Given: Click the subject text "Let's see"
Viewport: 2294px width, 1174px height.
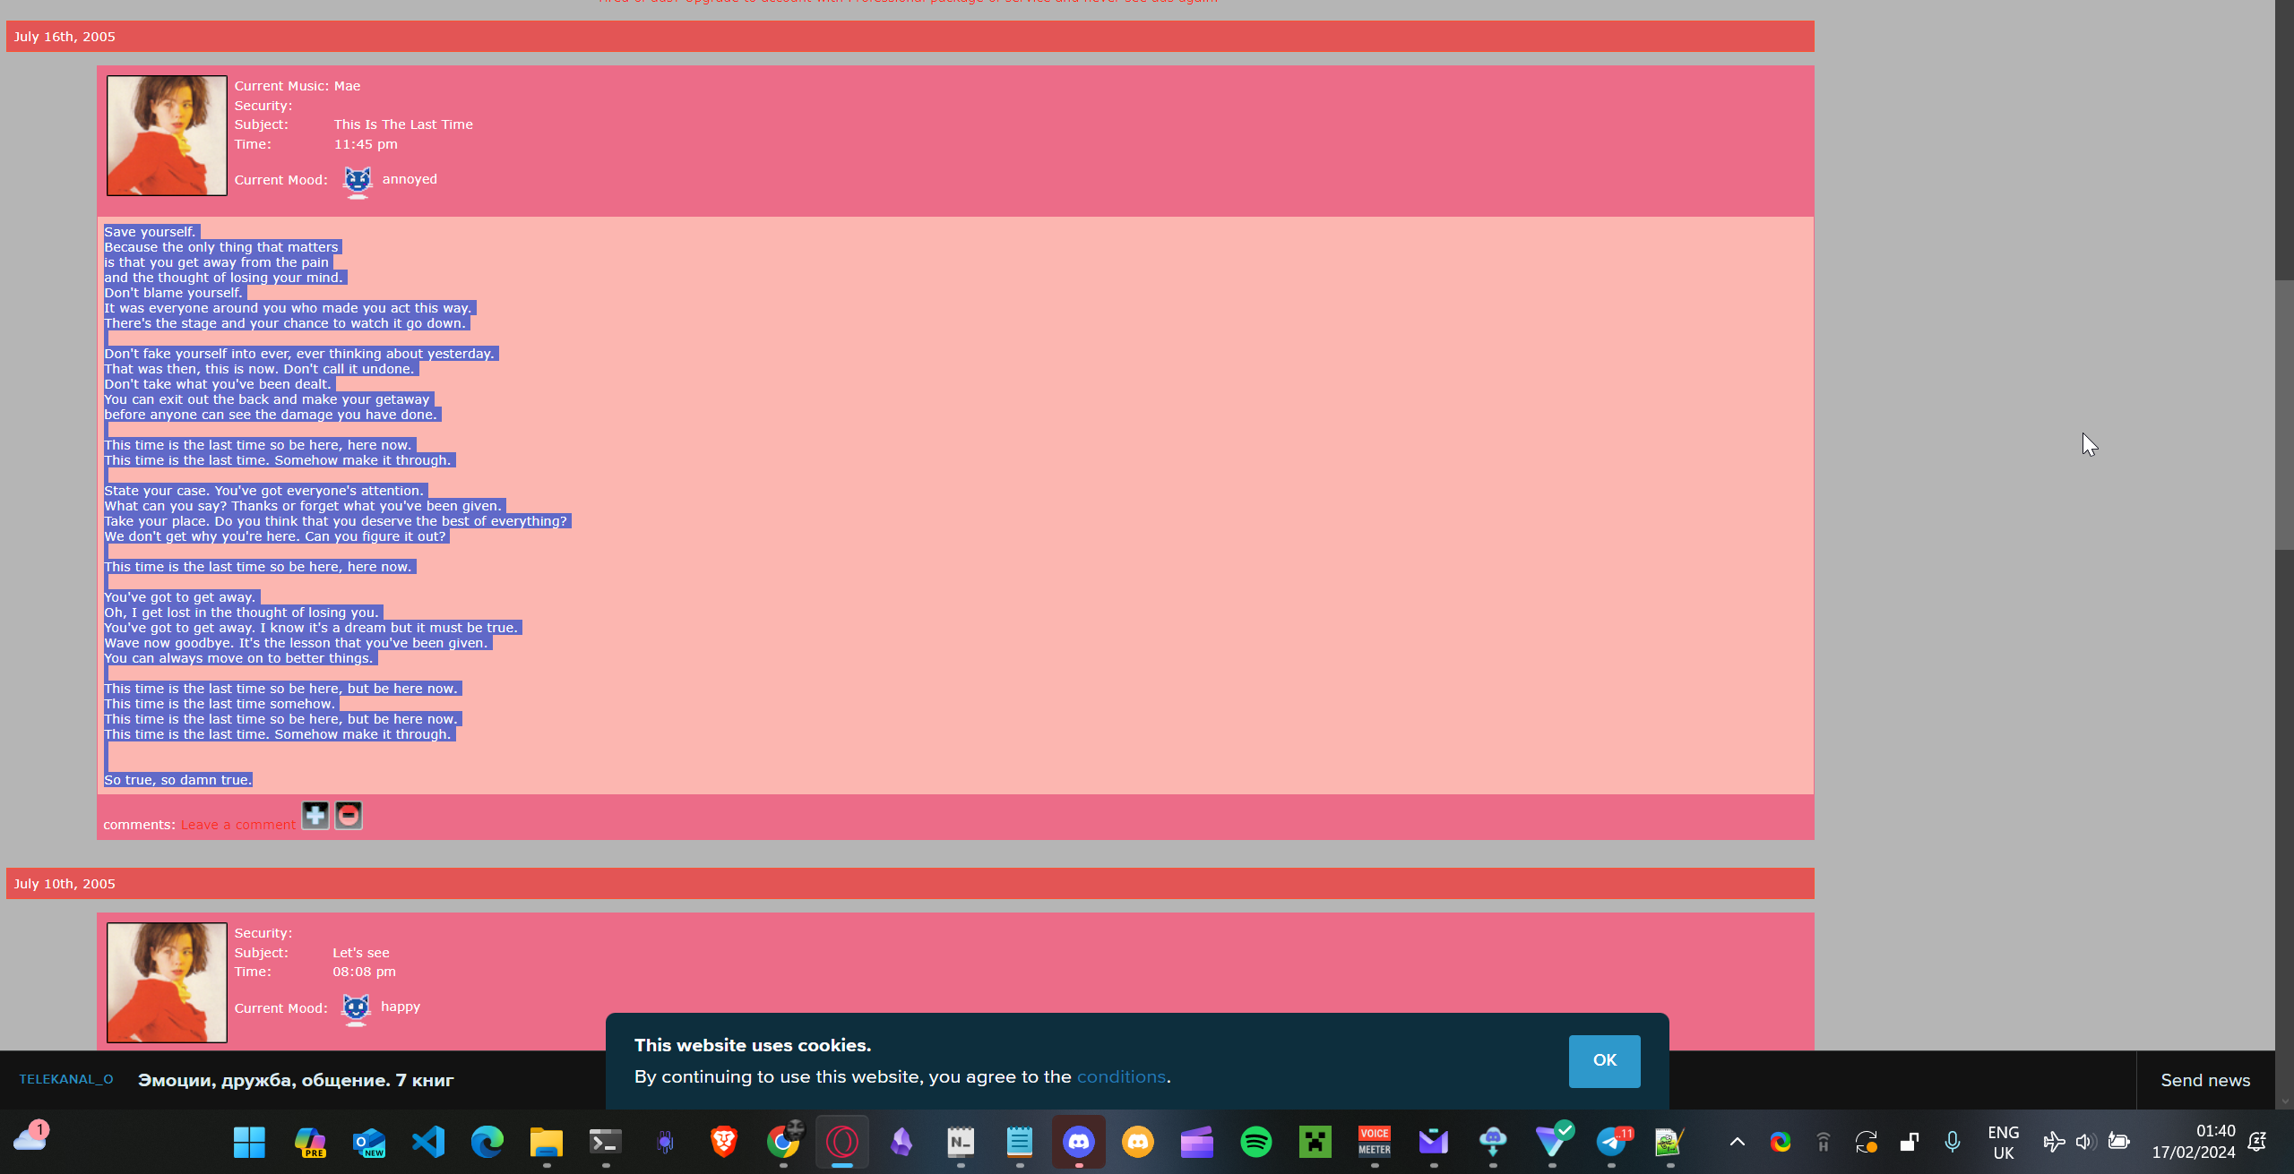Looking at the screenshot, I should pyautogui.click(x=361, y=953).
